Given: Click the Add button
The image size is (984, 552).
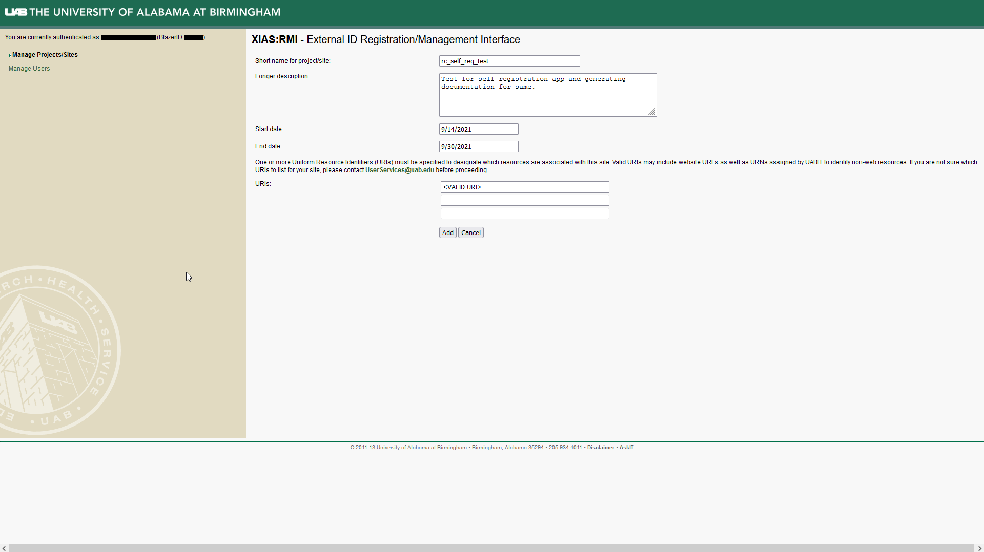Looking at the screenshot, I should pyautogui.click(x=448, y=232).
